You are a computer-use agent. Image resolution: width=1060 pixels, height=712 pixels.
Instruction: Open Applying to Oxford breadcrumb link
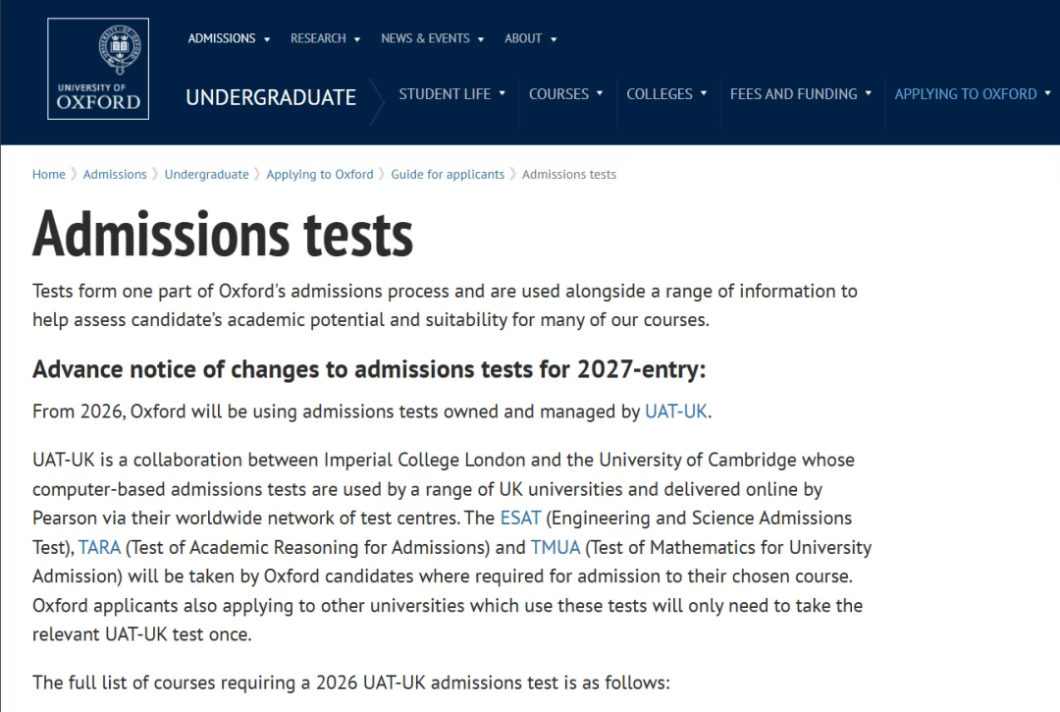click(320, 175)
